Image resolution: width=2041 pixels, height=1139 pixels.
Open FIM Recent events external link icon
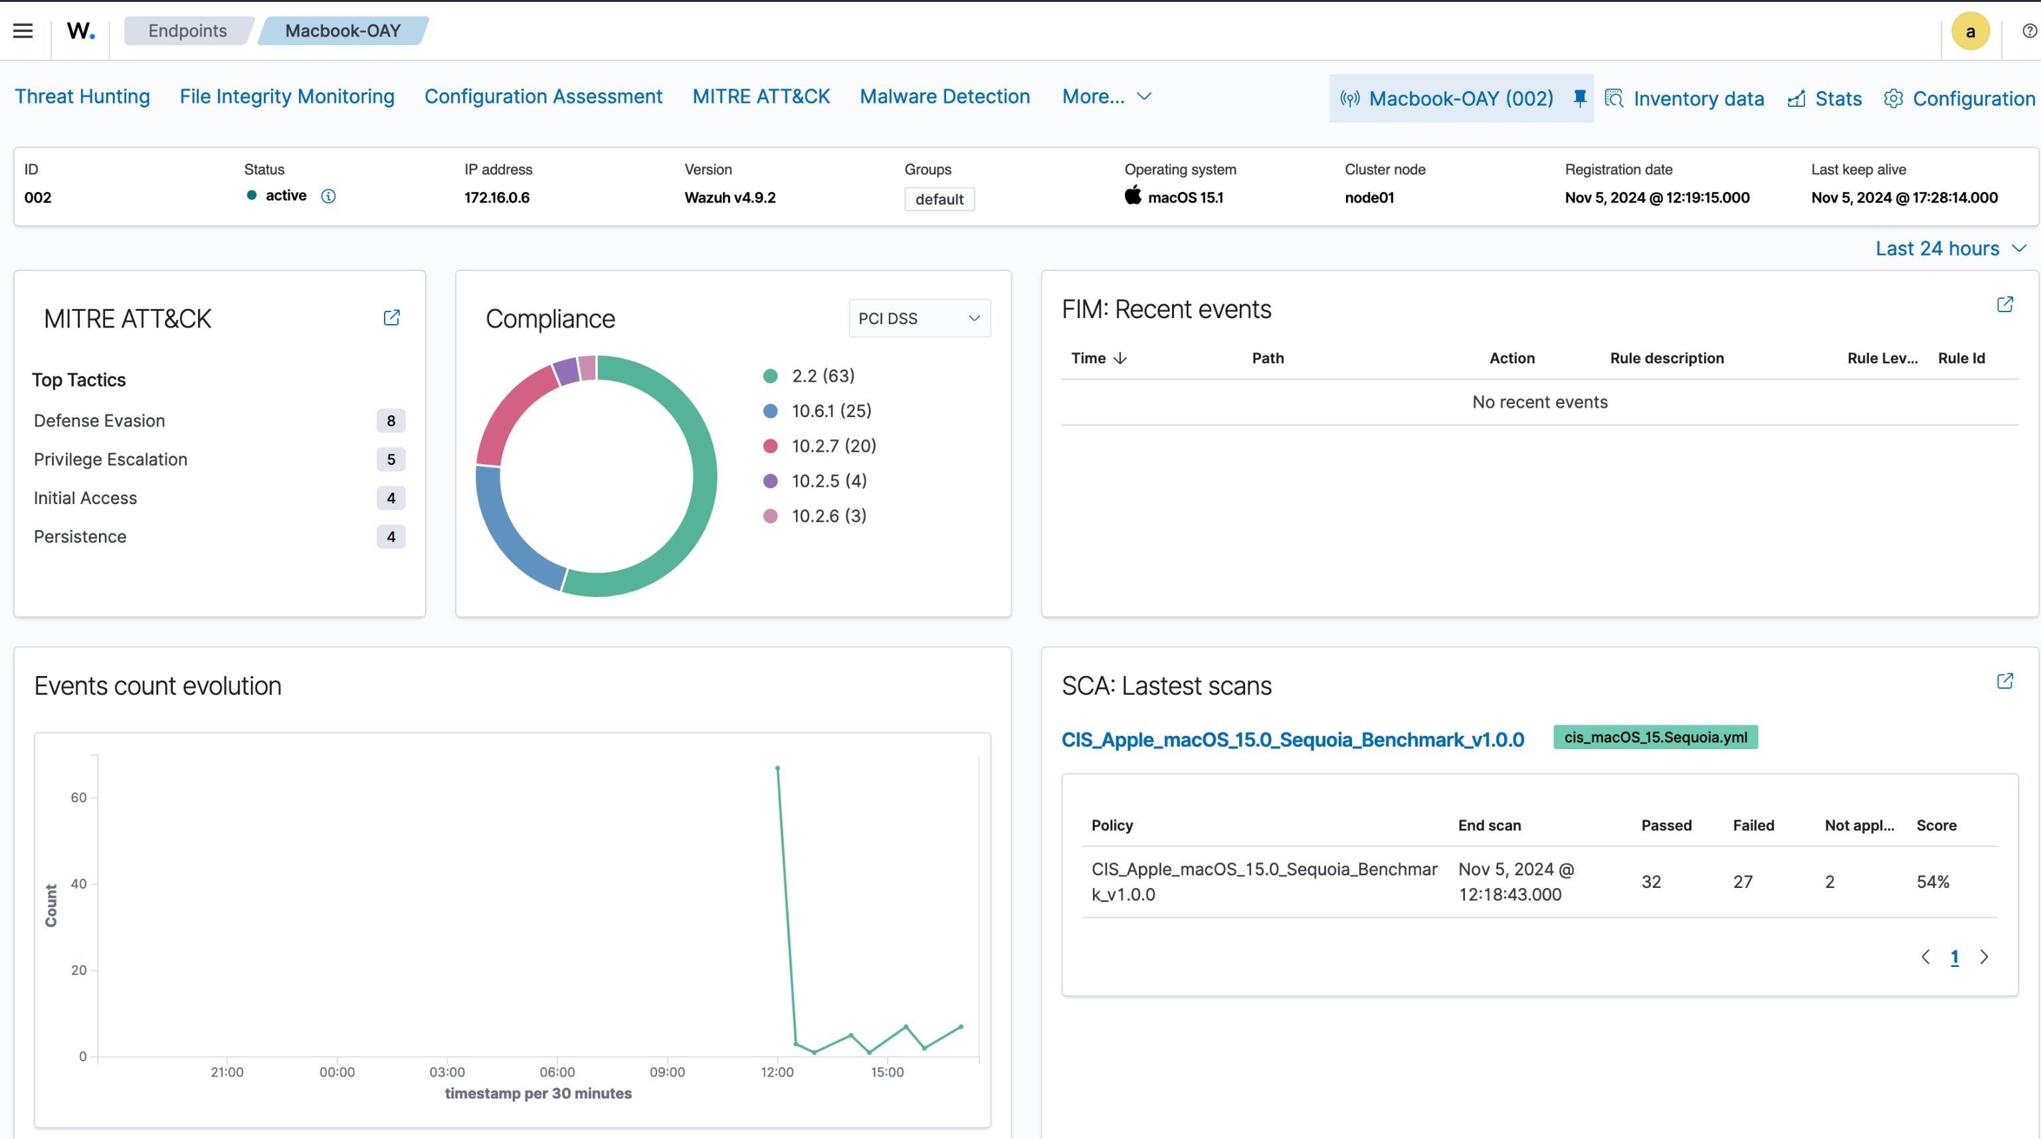2004,304
